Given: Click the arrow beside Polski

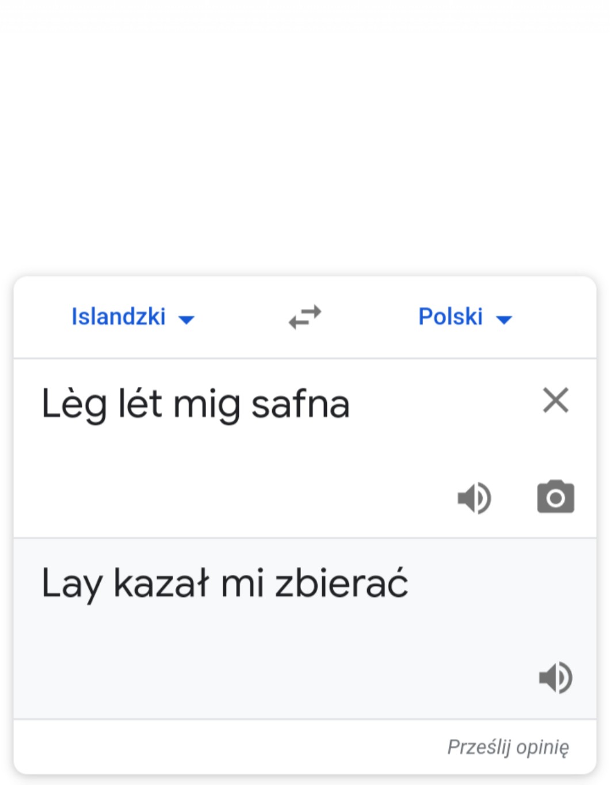Looking at the screenshot, I should 504,319.
